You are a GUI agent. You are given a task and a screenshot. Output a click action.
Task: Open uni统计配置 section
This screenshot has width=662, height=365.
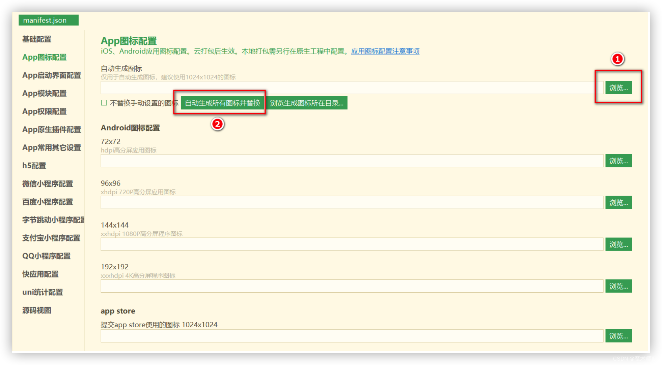[x=43, y=292]
